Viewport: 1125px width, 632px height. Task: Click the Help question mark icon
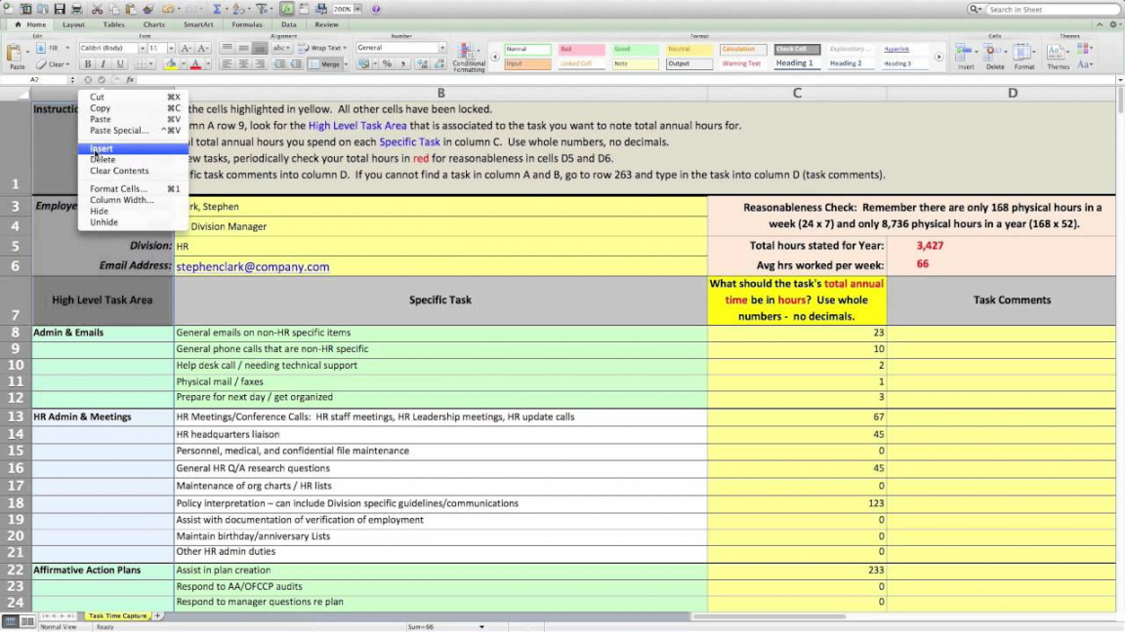pos(376,9)
